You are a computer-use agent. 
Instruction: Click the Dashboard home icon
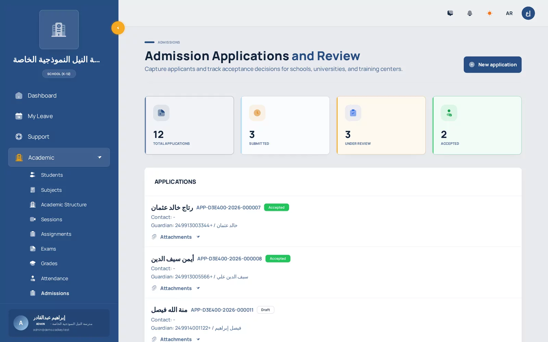[x=19, y=96]
